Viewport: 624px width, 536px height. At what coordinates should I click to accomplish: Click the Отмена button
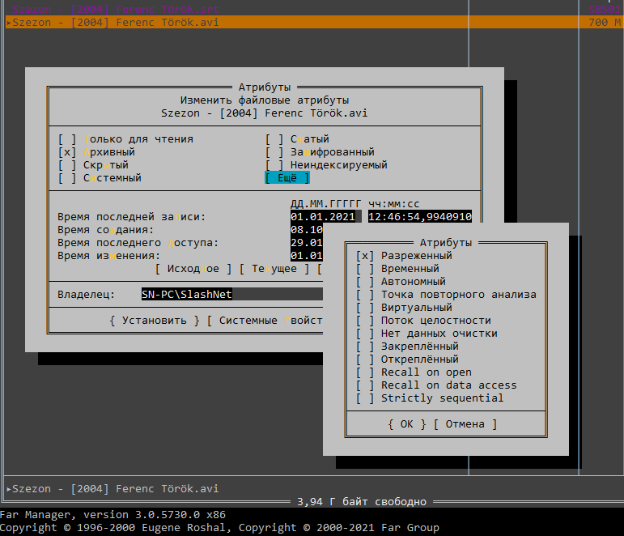[x=465, y=424]
